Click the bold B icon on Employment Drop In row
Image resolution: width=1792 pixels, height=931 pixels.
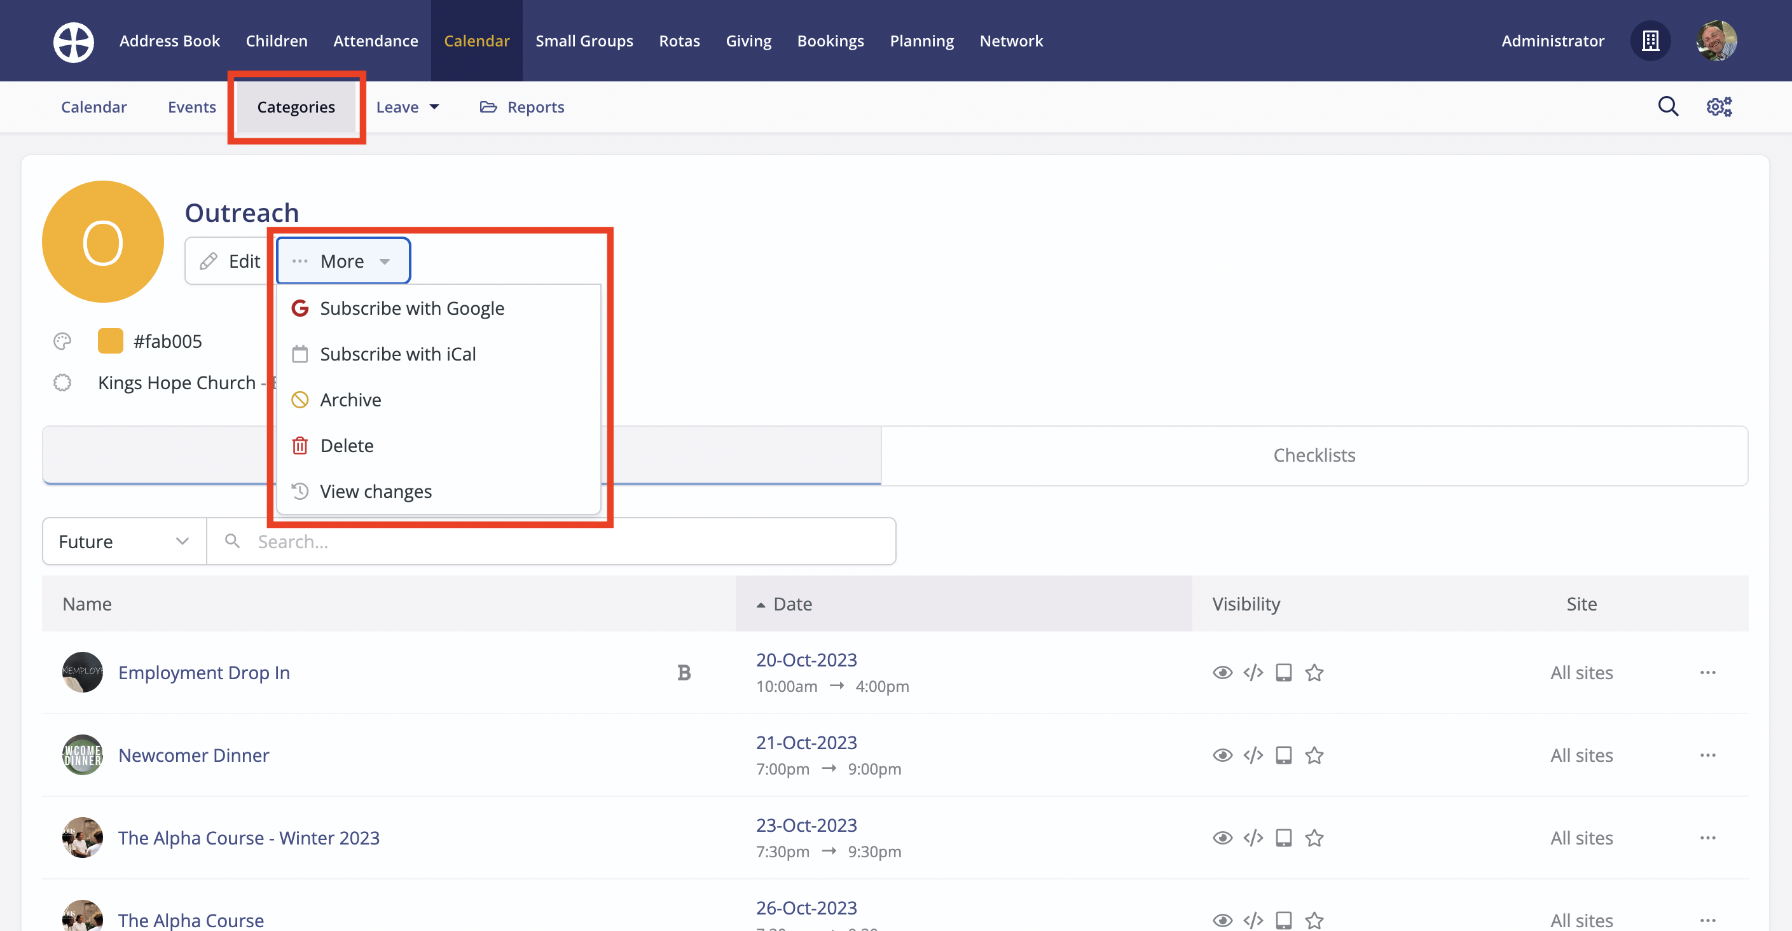click(x=684, y=672)
